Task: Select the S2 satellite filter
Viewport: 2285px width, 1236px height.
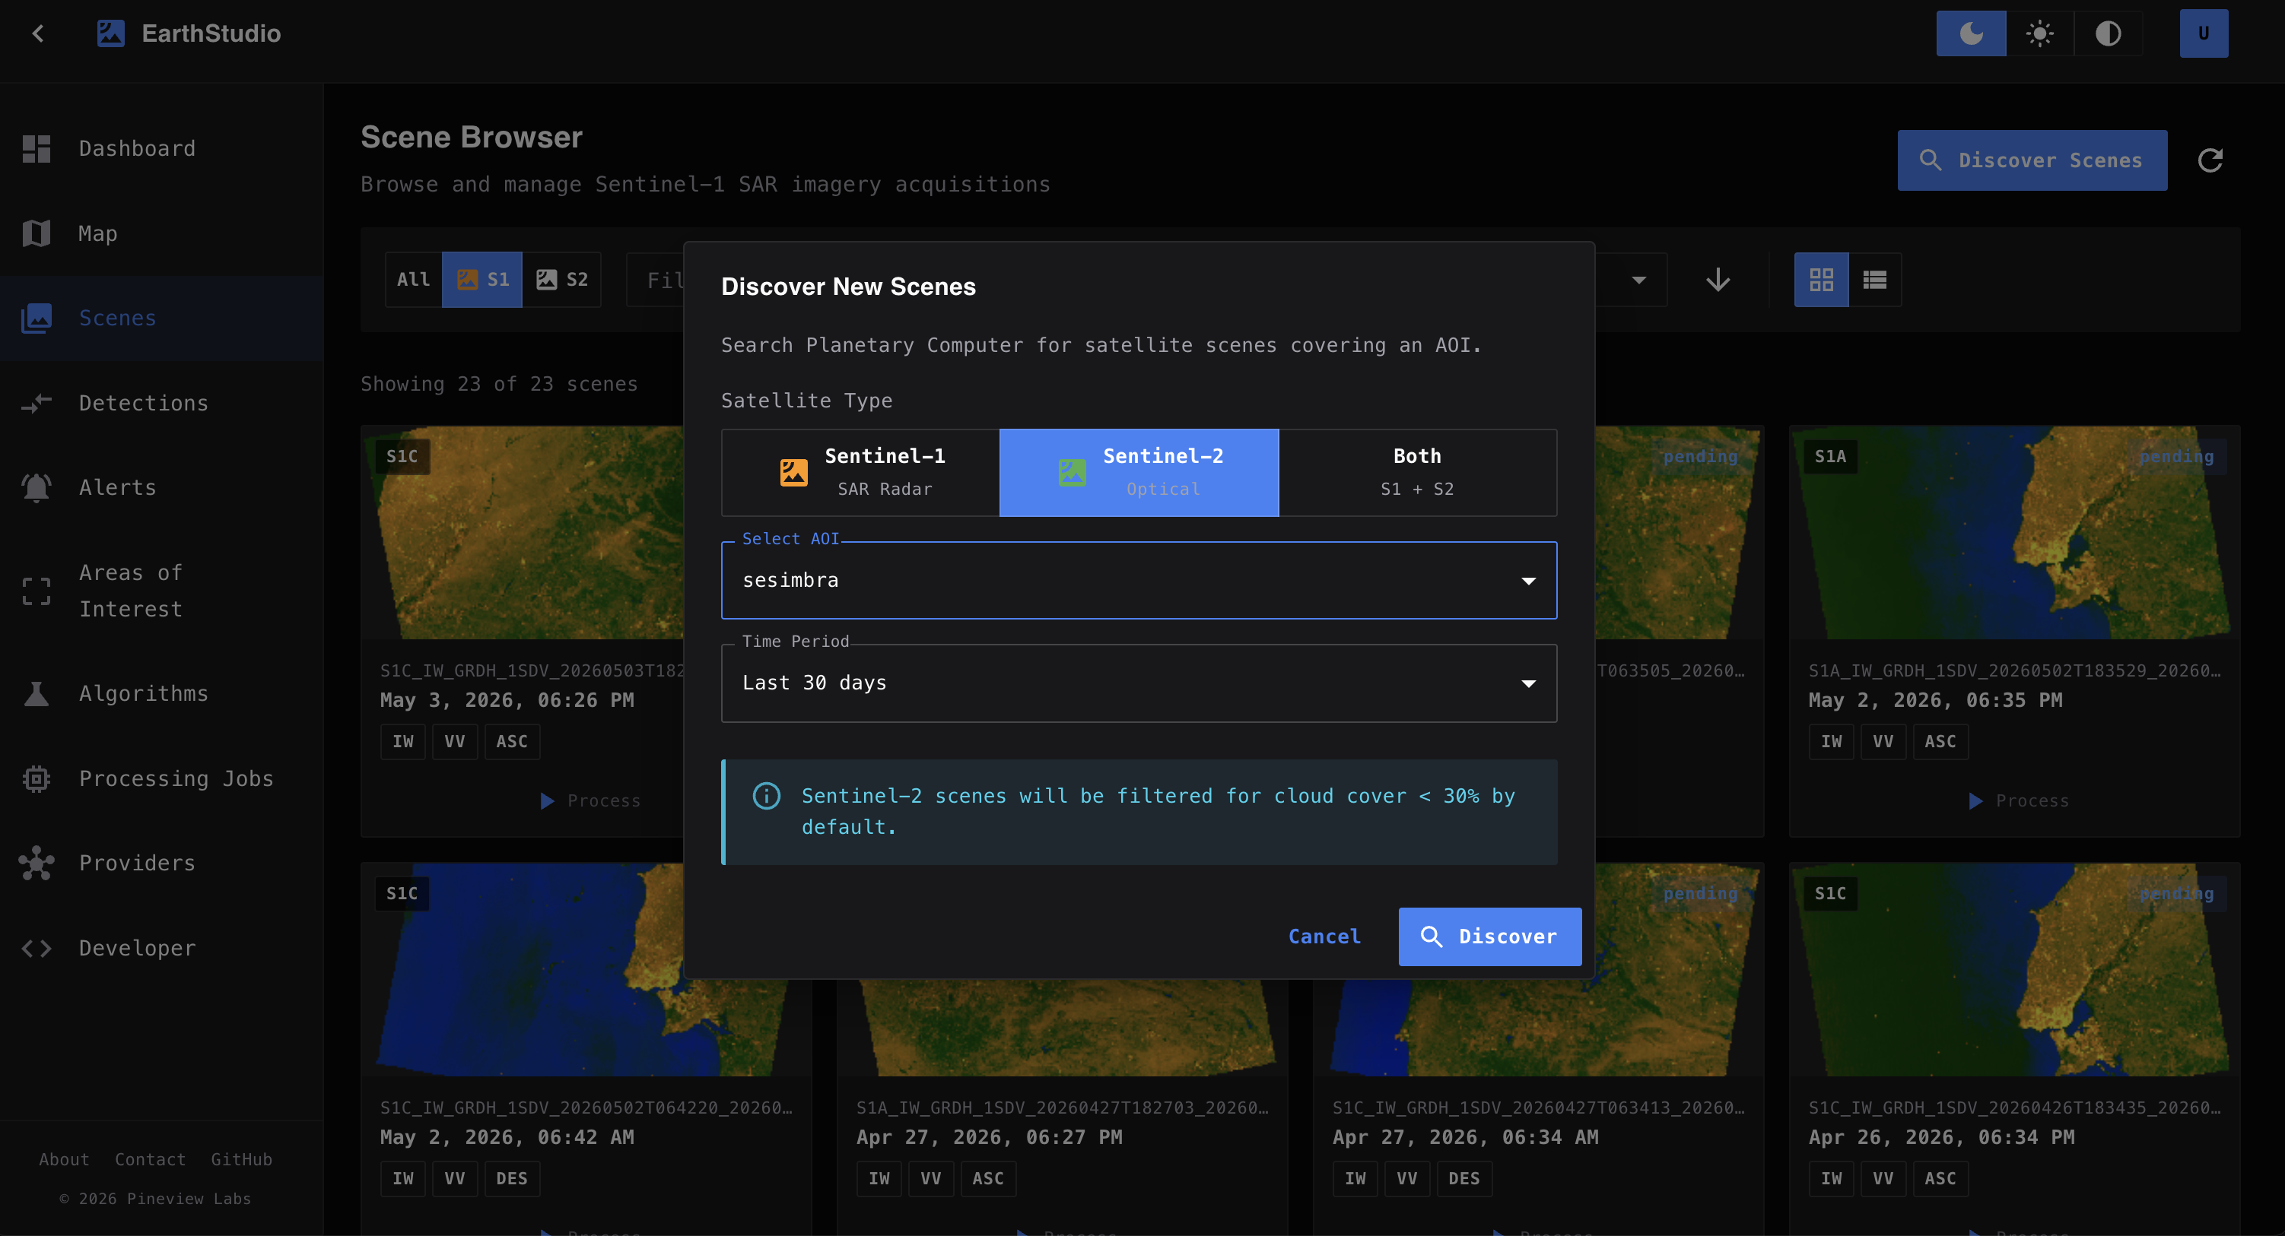Action: (561, 279)
